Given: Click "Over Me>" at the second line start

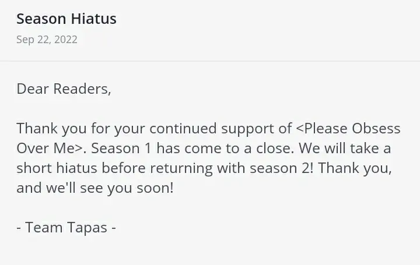Looking at the screenshot, I should [x=51, y=148].
